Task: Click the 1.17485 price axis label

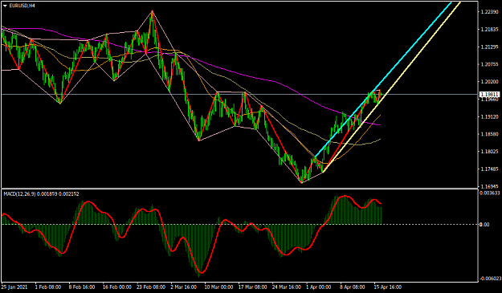Action: [489, 169]
